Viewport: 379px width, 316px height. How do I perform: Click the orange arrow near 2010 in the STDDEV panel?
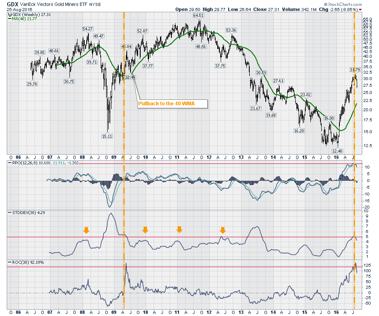click(145, 230)
